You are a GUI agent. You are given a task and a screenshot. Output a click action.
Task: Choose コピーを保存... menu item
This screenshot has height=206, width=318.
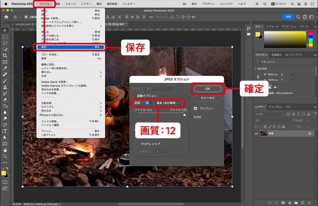pyautogui.click(x=70, y=55)
